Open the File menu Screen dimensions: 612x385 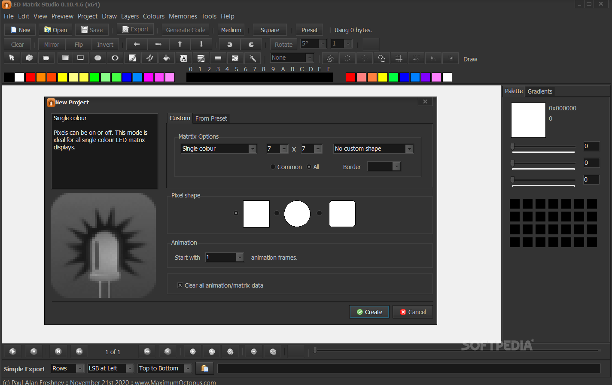(x=9, y=16)
